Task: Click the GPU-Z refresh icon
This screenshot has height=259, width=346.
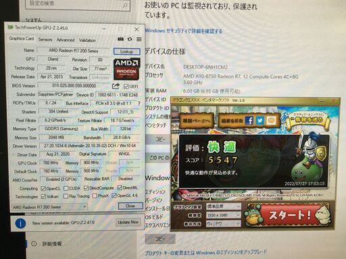Action: (130, 39)
